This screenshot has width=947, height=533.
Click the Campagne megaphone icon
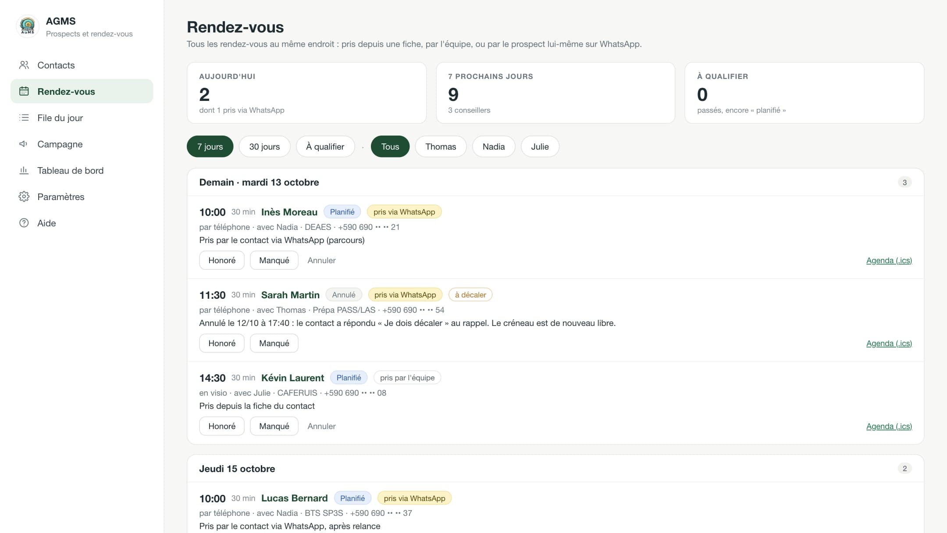pos(24,144)
